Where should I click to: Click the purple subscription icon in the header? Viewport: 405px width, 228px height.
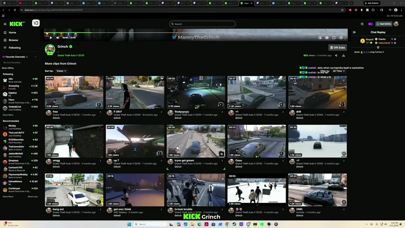point(371,24)
